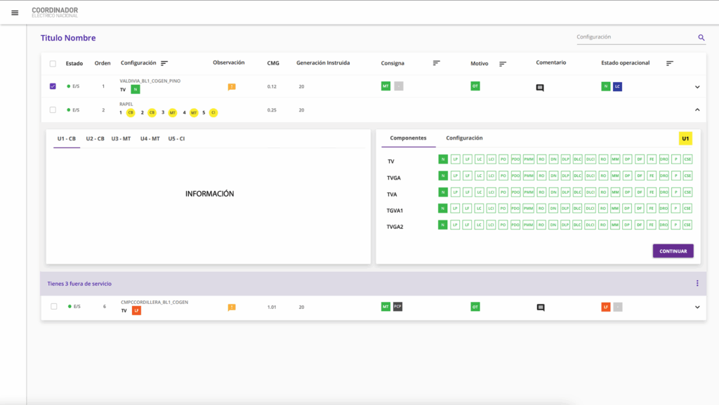Click the CONTINUAR button
719x405 pixels.
point(673,251)
